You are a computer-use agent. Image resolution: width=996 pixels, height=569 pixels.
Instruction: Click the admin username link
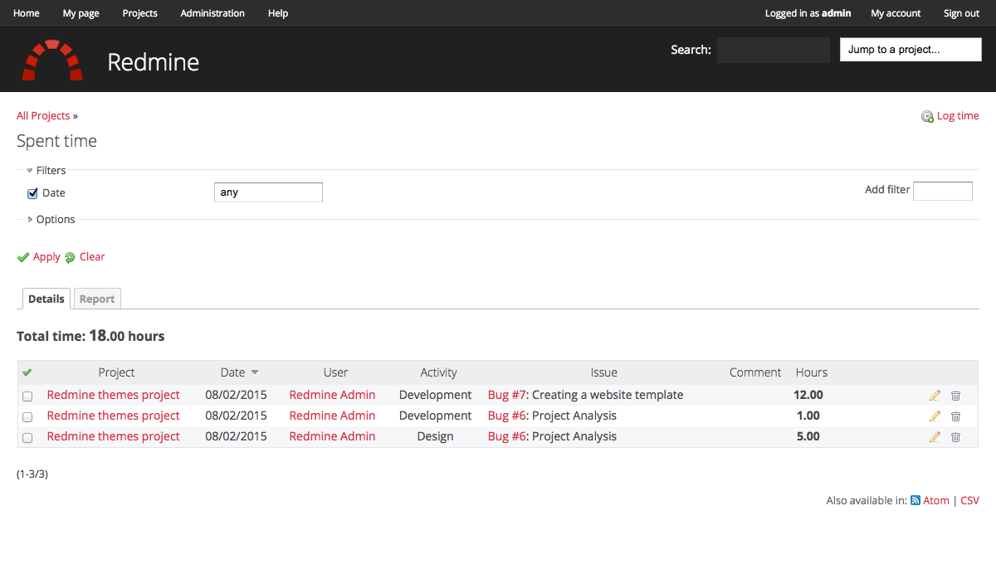[x=837, y=13]
